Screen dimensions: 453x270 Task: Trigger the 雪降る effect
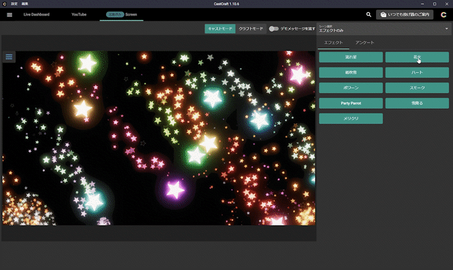[x=417, y=103]
